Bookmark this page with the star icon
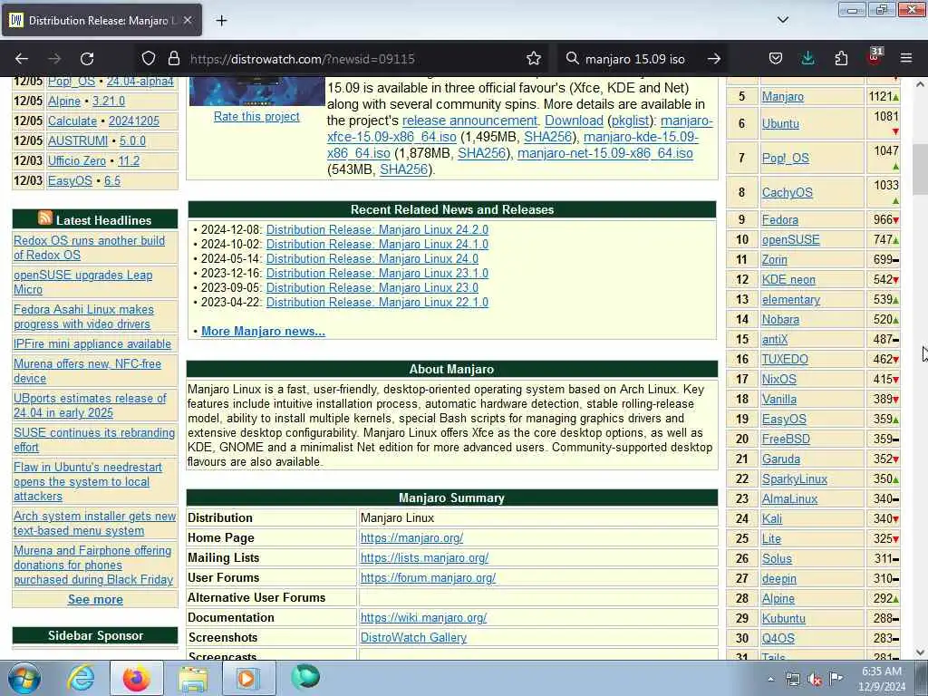Image resolution: width=928 pixels, height=696 pixels. pos(533,59)
